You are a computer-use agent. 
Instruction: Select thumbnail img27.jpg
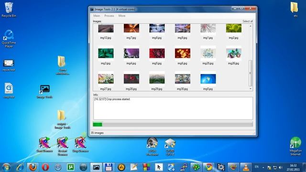(x=106, y=81)
